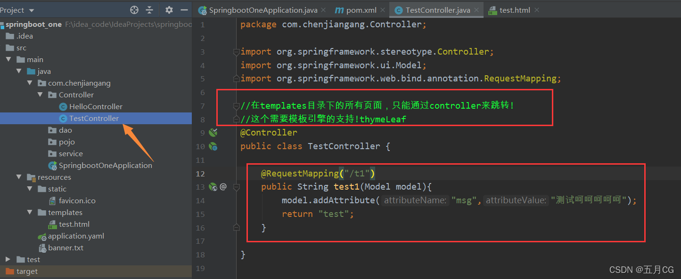Switch to SpringbootOneApplication.java tab

263,10
